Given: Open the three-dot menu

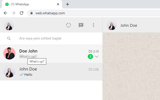Looking at the screenshot, I should (x=93, y=25).
